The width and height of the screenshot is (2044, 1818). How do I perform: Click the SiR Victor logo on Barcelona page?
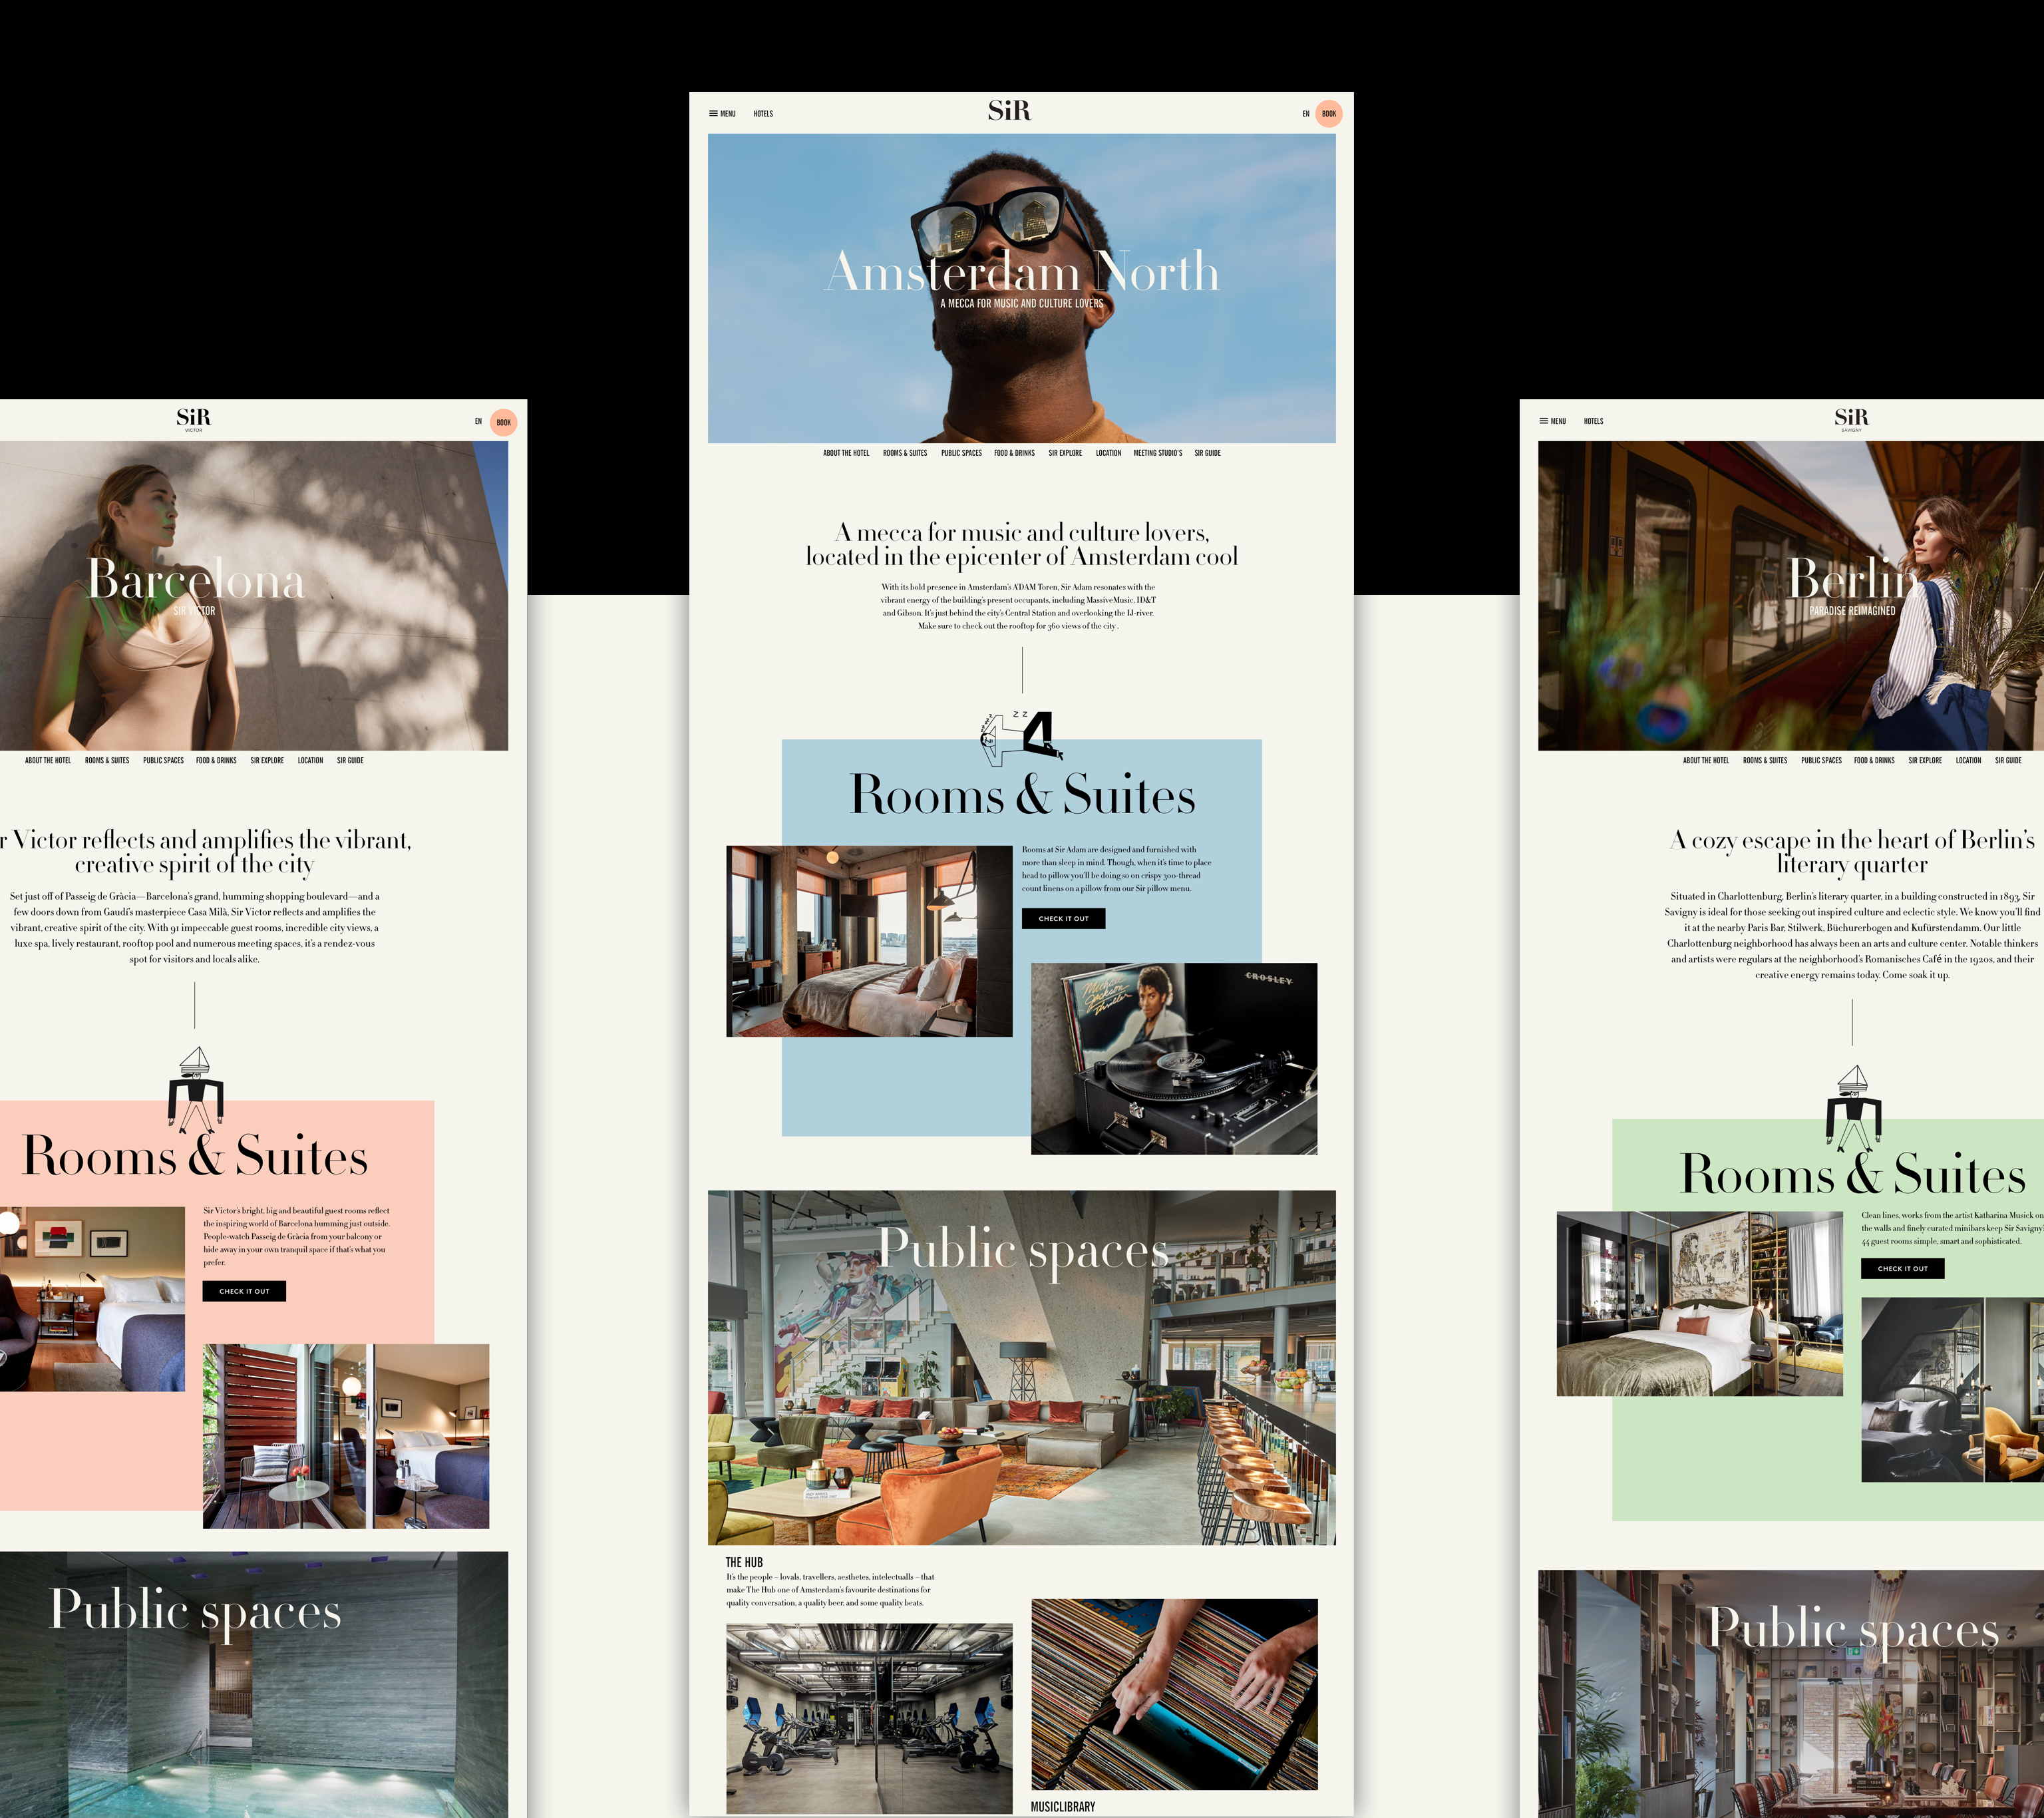193,418
